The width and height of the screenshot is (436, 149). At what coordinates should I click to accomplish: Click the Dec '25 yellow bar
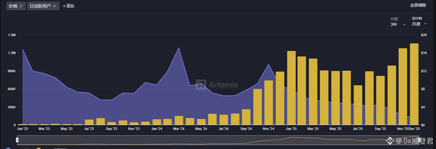pyautogui.click(x=414, y=84)
